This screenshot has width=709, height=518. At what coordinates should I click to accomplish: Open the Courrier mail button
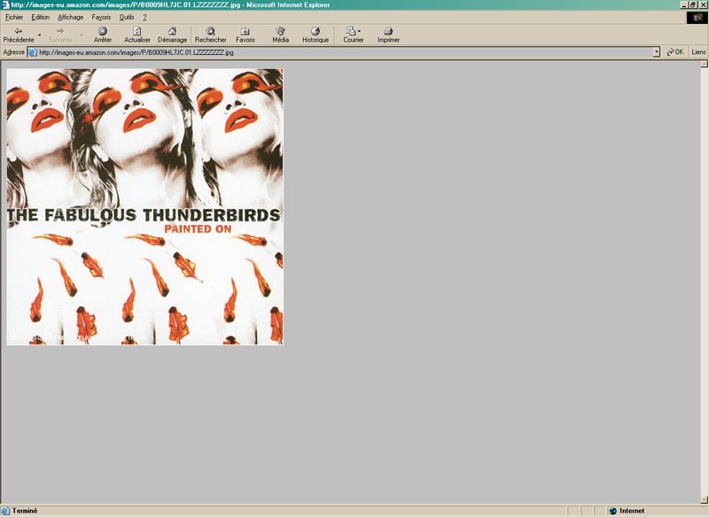(x=353, y=35)
